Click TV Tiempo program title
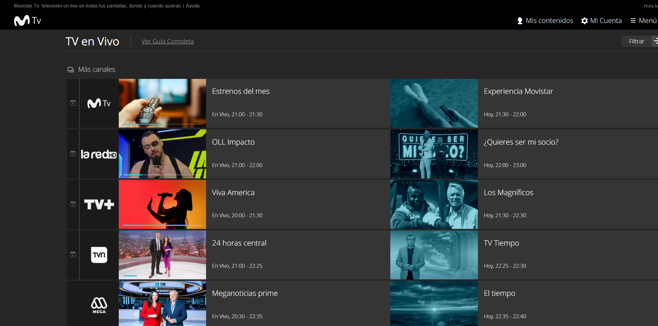Image resolution: width=658 pixels, height=326 pixels. pyautogui.click(x=501, y=243)
